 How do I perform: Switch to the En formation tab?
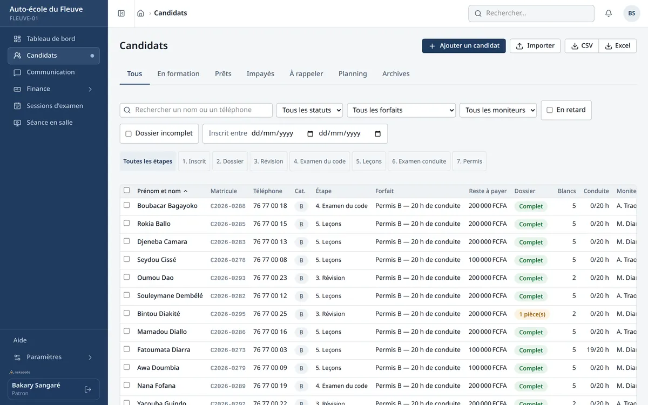[x=178, y=74]
